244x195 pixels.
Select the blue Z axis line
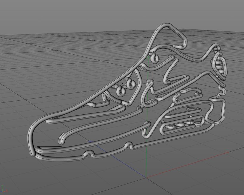tap(119, 160)
